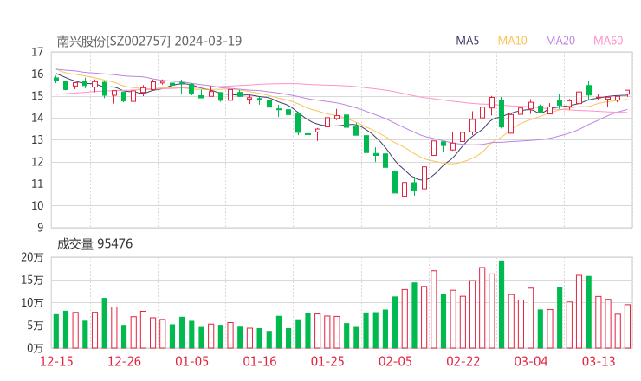Select the 02-05 date axis label
641x381 pixels.
395,361
